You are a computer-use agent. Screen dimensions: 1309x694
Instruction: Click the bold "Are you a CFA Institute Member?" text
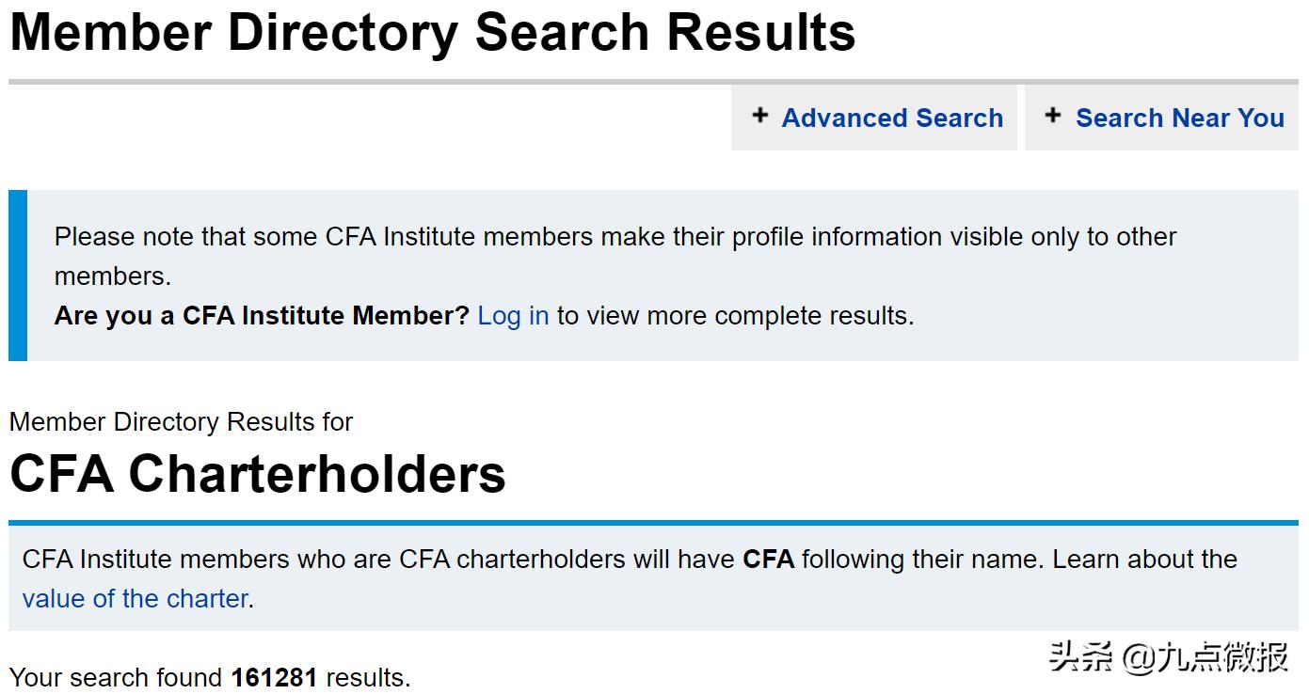[x=262, y=316]
